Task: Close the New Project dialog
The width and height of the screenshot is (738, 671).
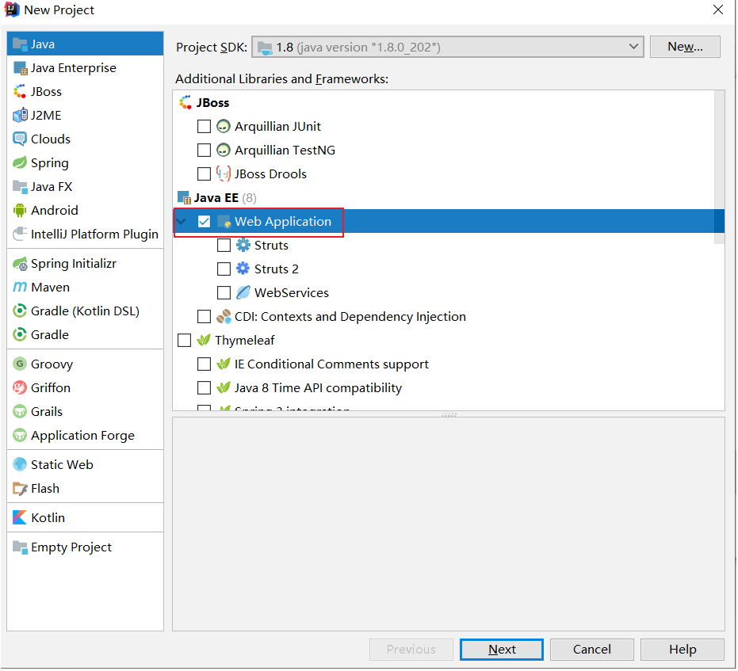Action: [x=718, y=10]
